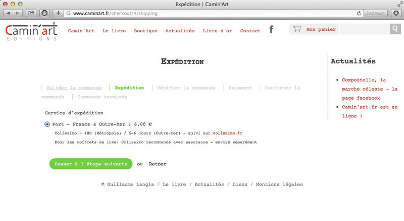Open the downloads arrow icon in toolbar

396,13
